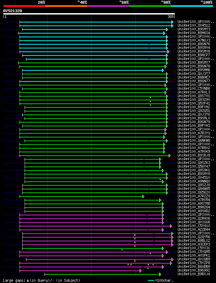216x283 pixels.
Task: Go to UniRef100_B9GN77 entry
Action: coord(194,81)
